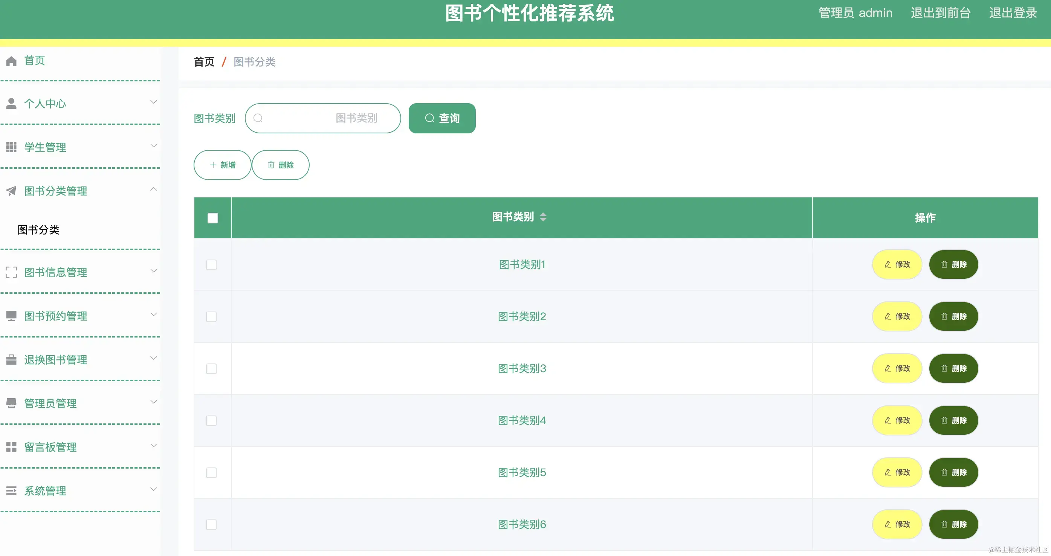Expand the 管理员管理 sidebar section

pyautogui.click(x=154, y=402)
